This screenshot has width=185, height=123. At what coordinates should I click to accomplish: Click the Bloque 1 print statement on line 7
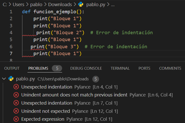[x=57, y=54]
